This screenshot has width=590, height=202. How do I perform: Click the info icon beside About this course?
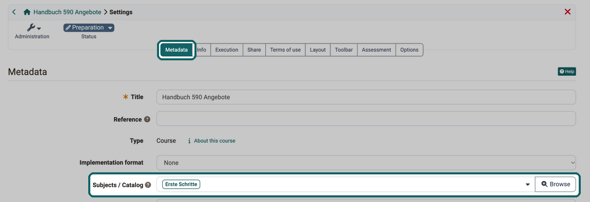click(189, 141)
